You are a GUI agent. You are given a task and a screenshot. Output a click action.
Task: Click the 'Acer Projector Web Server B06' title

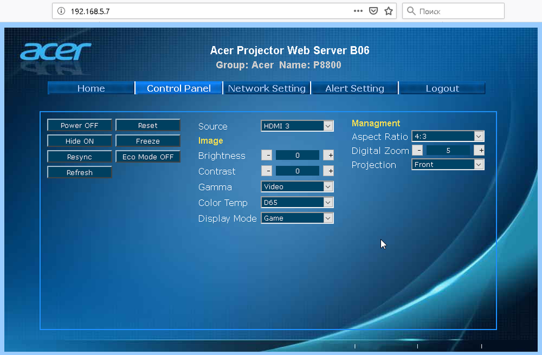click(290, 50)
